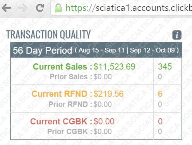Image resolution: width=192 pixels, height=145 pixels.
Task: Click the $11,523.69 current sales amount
Action: [x=115, y=66]
